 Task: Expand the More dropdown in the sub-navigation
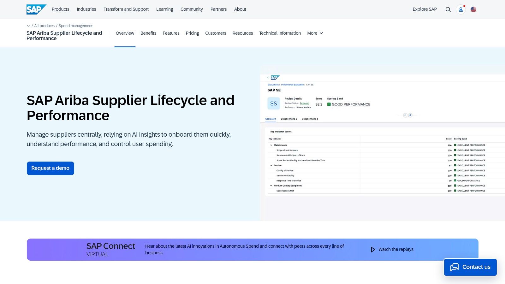315,33
